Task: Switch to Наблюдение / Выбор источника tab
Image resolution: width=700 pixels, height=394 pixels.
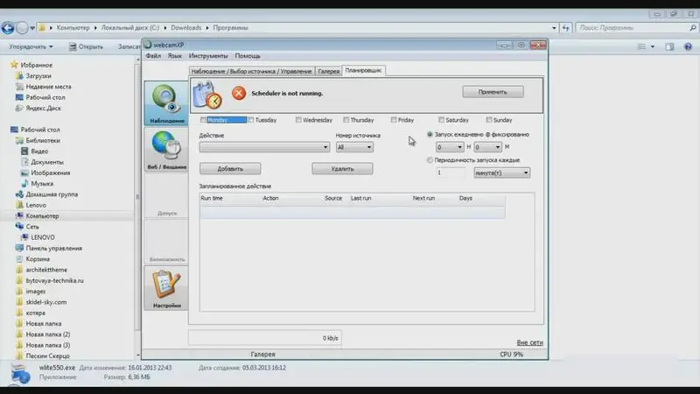Action: coord(251,71)
